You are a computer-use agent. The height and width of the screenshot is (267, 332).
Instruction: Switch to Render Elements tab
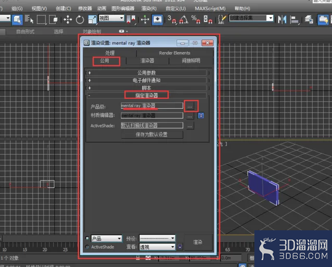tap(175, 53)
